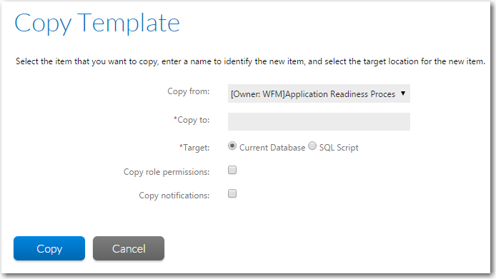The height and width of the screenshot is (279, 496).
Task: Click the '*Target:' label
Action: (x=194, y=148)
